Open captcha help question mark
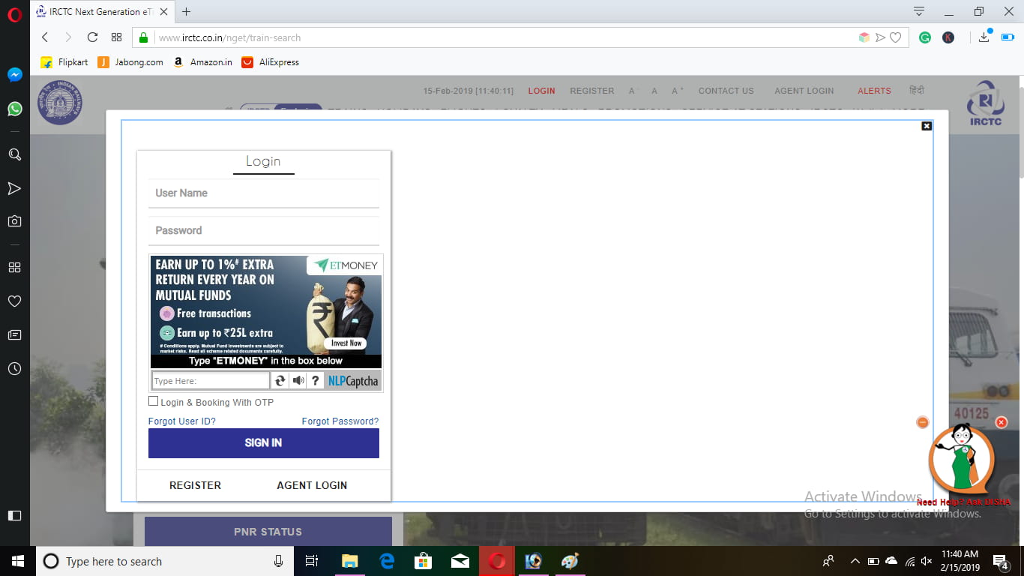The image size is (1024, 576). click(316, 380)
